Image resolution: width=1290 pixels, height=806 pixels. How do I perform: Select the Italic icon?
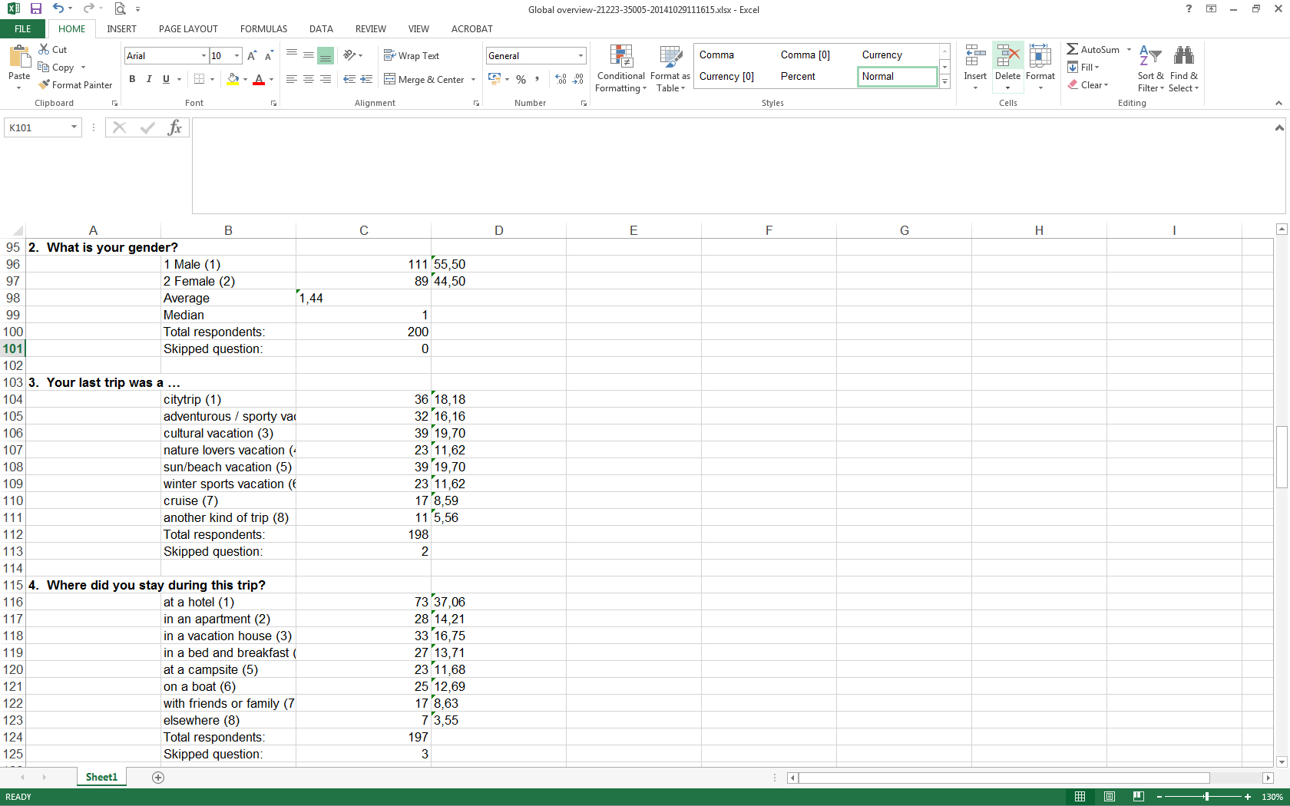coord(149,79)
